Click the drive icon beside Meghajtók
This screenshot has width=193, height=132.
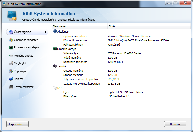[x=11, y=63]
